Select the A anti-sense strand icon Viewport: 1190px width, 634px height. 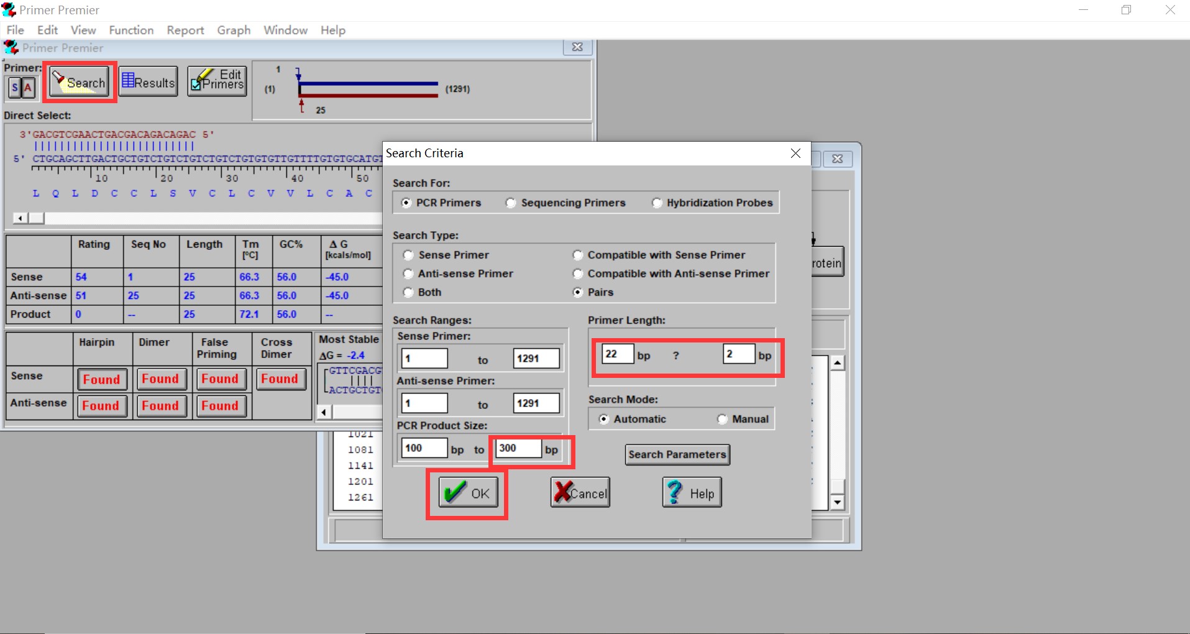(x=28, y=88)
